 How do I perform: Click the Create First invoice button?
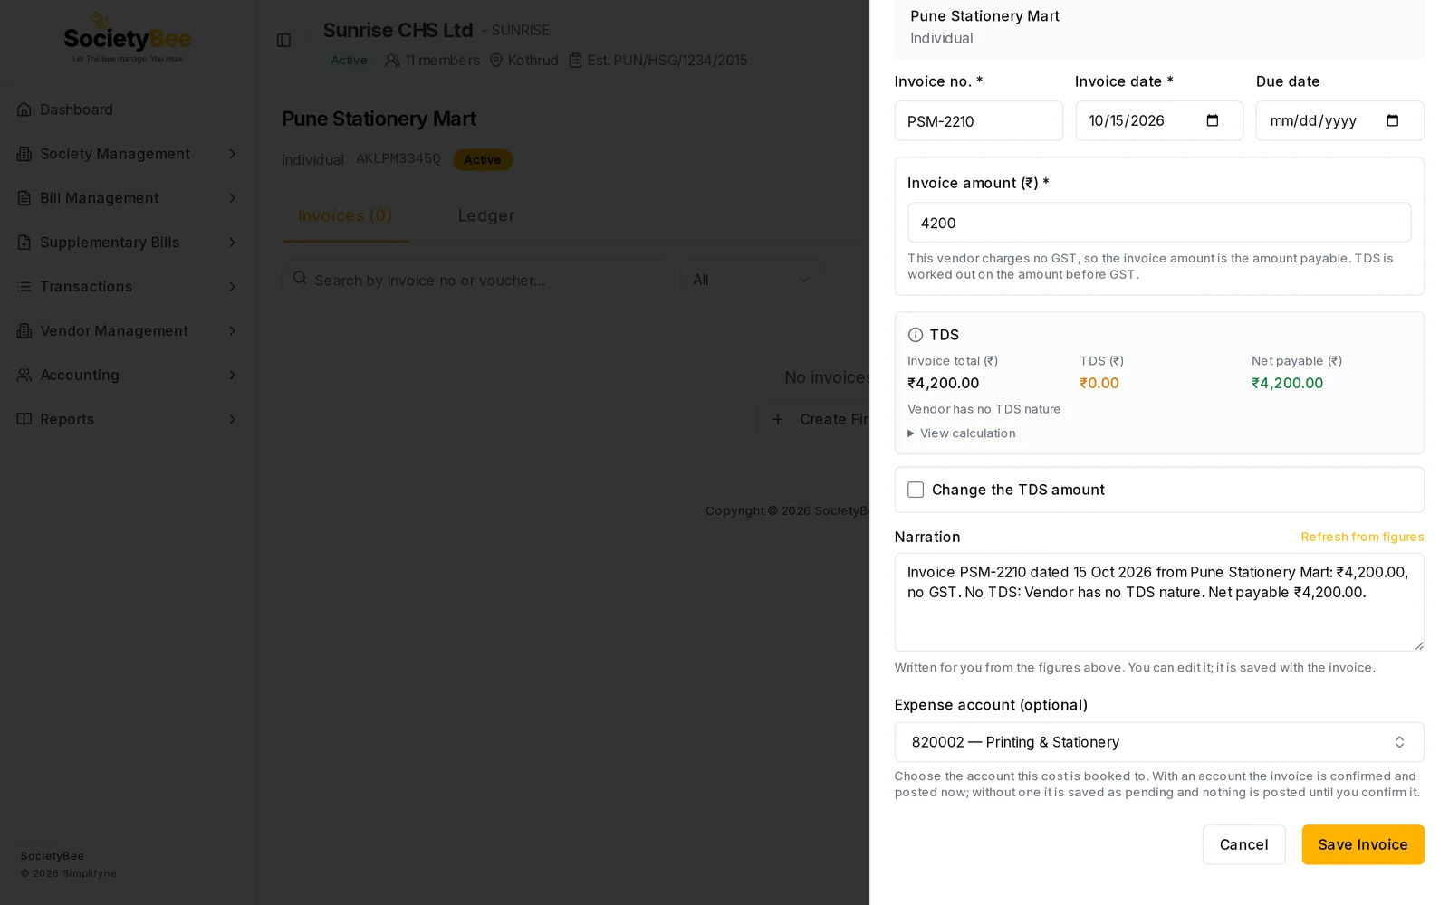(815, 419)
